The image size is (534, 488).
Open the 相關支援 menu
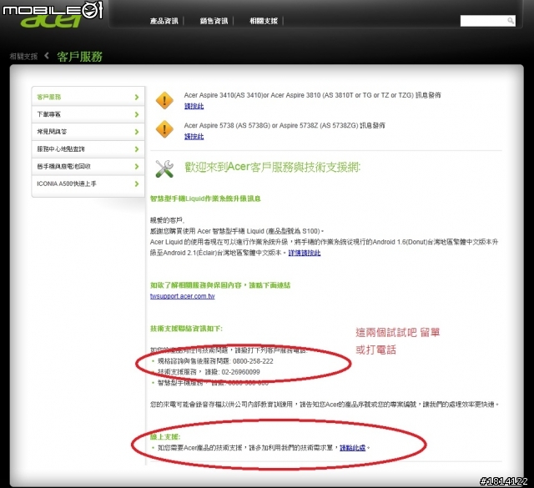point(264,21)
